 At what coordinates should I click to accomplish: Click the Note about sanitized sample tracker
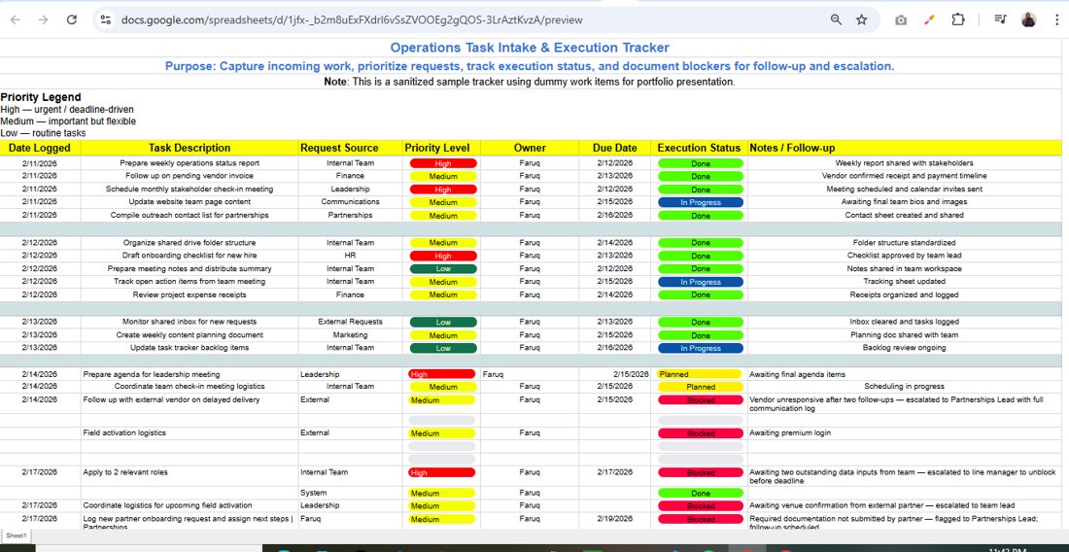(x=530, y=82)
